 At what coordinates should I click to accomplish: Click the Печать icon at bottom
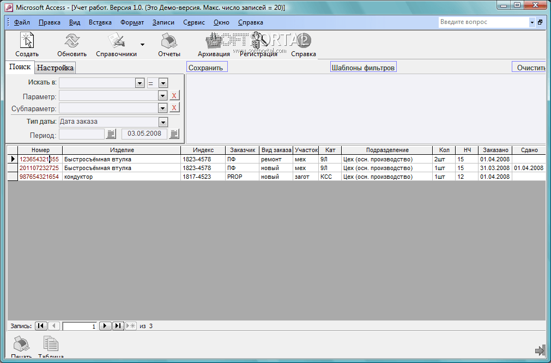pyautogui.click(x=21, y=346)
